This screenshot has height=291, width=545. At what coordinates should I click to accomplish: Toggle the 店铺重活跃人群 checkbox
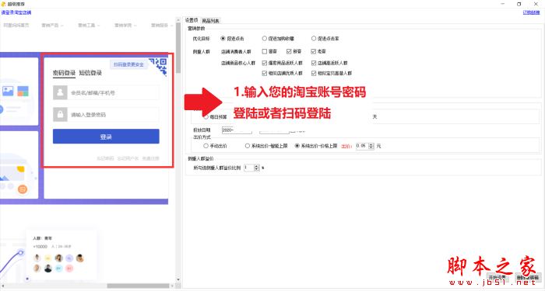coord(314,63)
